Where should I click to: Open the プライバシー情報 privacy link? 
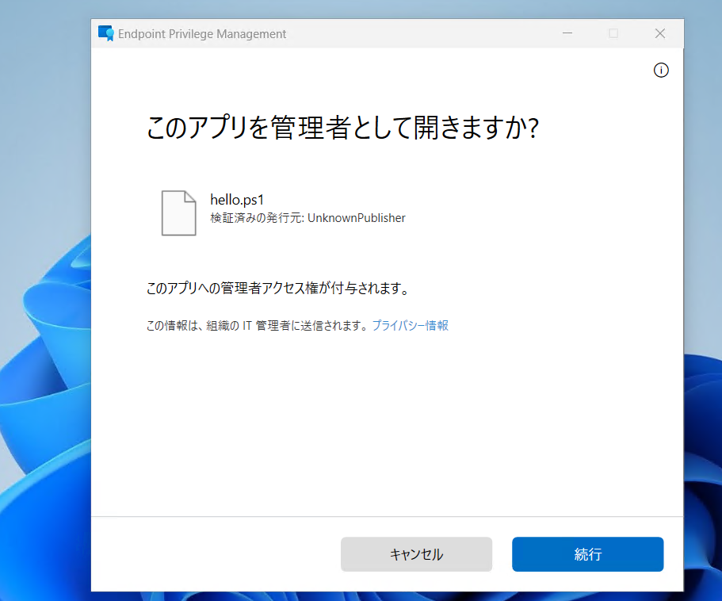[411, 325]
